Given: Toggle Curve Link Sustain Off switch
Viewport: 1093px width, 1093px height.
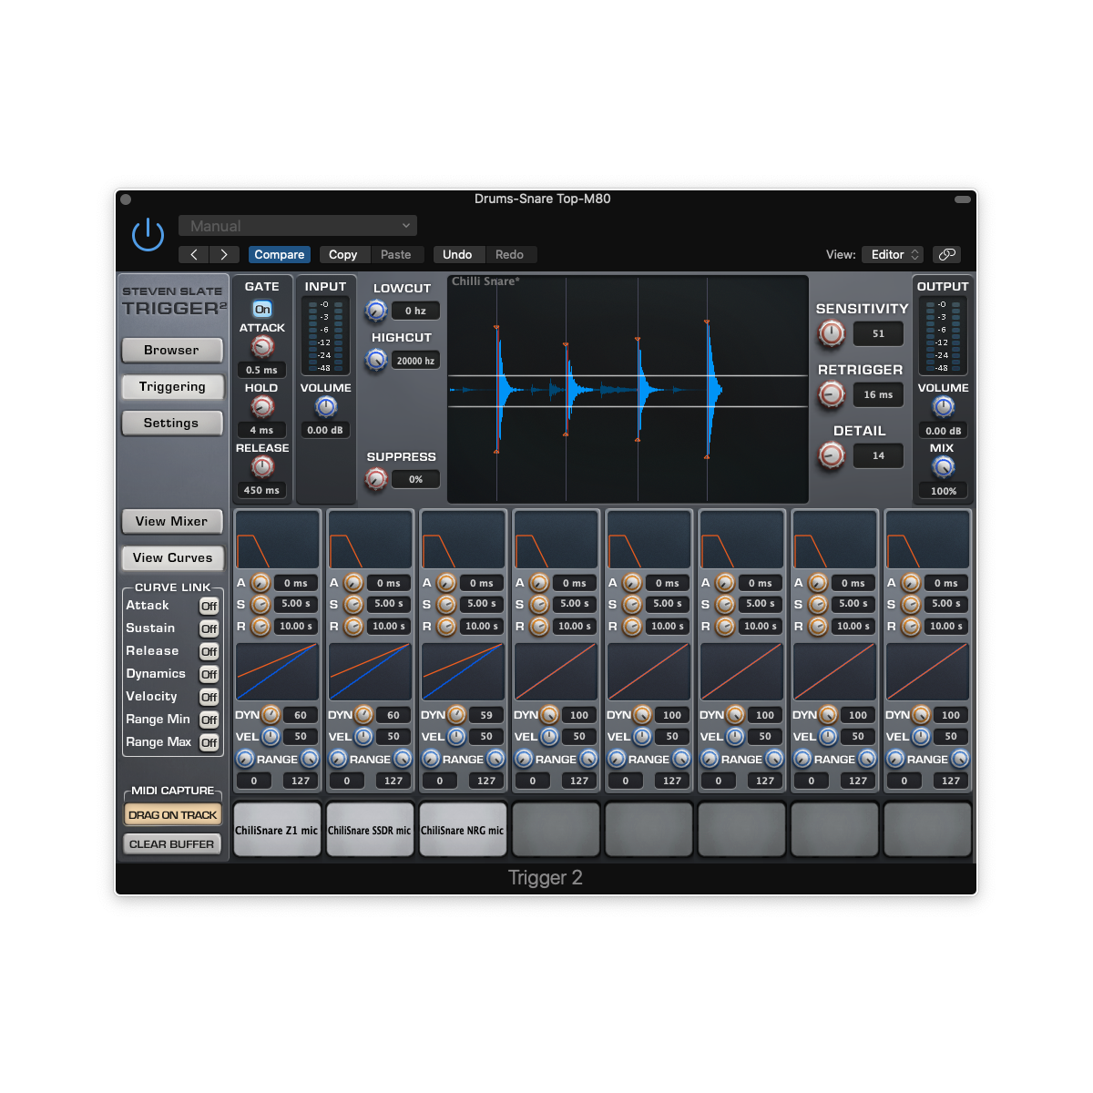Looking at the screenshot, I should coord(209,628).
